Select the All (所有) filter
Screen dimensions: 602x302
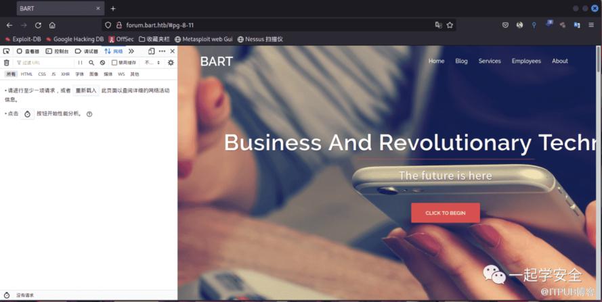(x=11, y=74)
